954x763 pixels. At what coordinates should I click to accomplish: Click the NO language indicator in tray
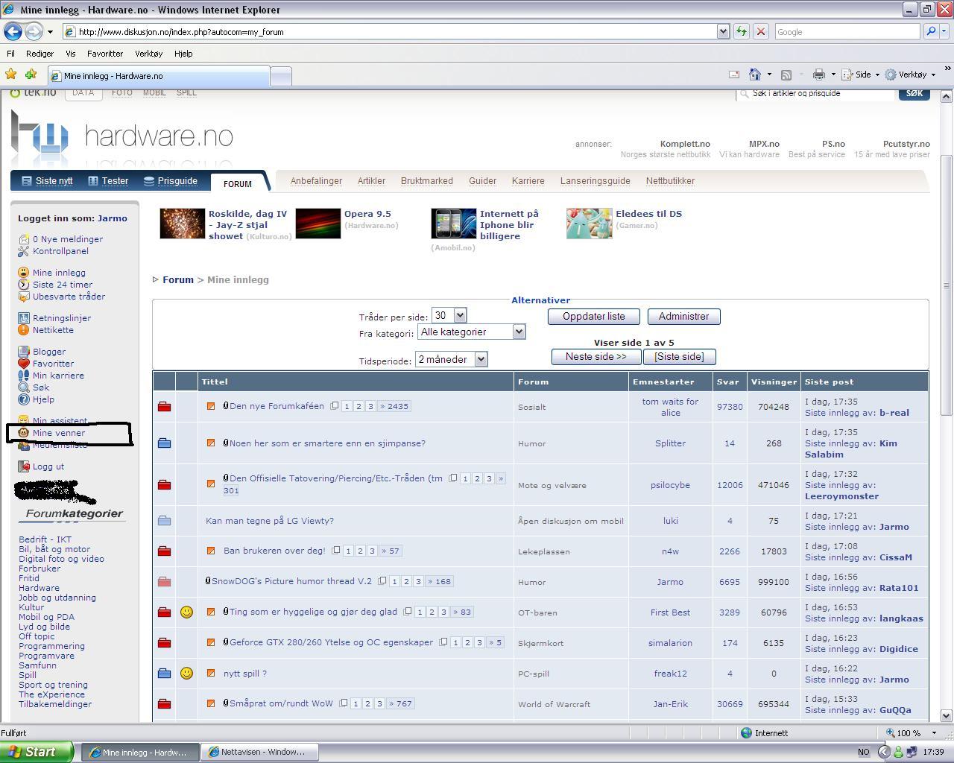pos(863,752)
